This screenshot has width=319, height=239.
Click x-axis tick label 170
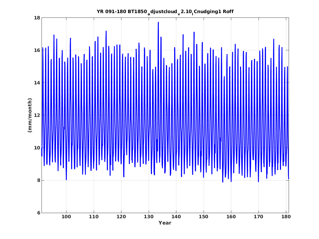258,217
